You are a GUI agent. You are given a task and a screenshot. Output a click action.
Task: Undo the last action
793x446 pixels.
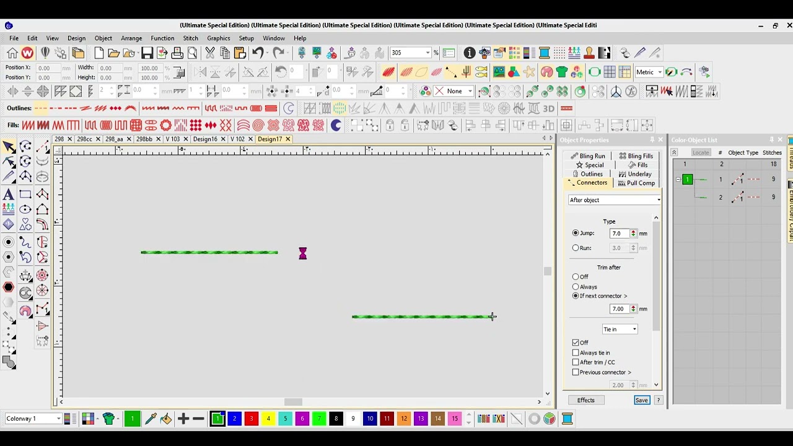258,53
